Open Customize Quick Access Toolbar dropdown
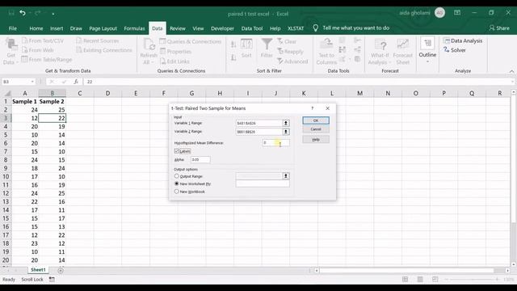Image resolution: width=517 pixels, height=291 pixels. [x=53, y=14]
